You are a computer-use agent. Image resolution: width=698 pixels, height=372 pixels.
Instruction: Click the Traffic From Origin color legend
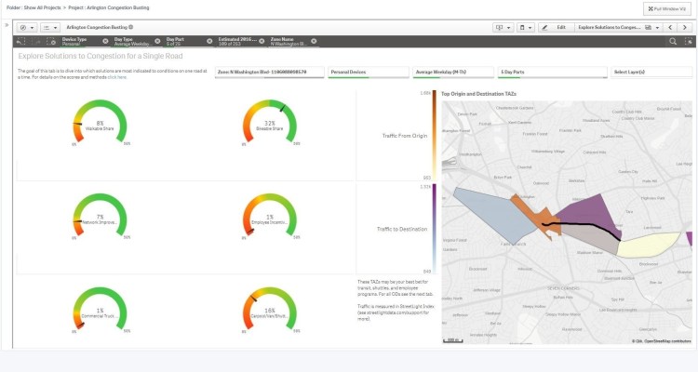click(434, 135)
